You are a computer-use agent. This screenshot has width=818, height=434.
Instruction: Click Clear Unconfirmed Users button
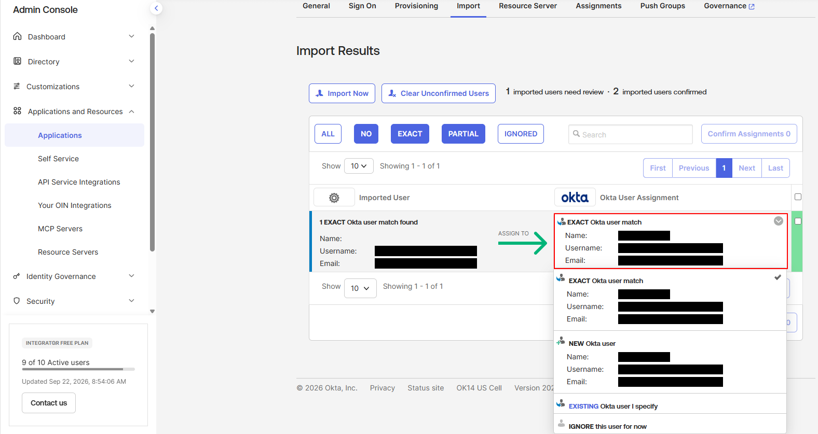pyautogui.click(x=439, y=93)
